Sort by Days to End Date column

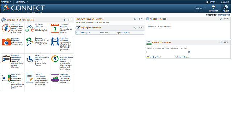click(x=123, y=32)
